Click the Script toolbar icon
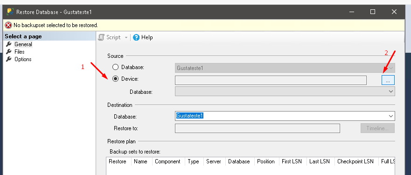This screenshot has height=175, width=411. click(x=101, y=37)
